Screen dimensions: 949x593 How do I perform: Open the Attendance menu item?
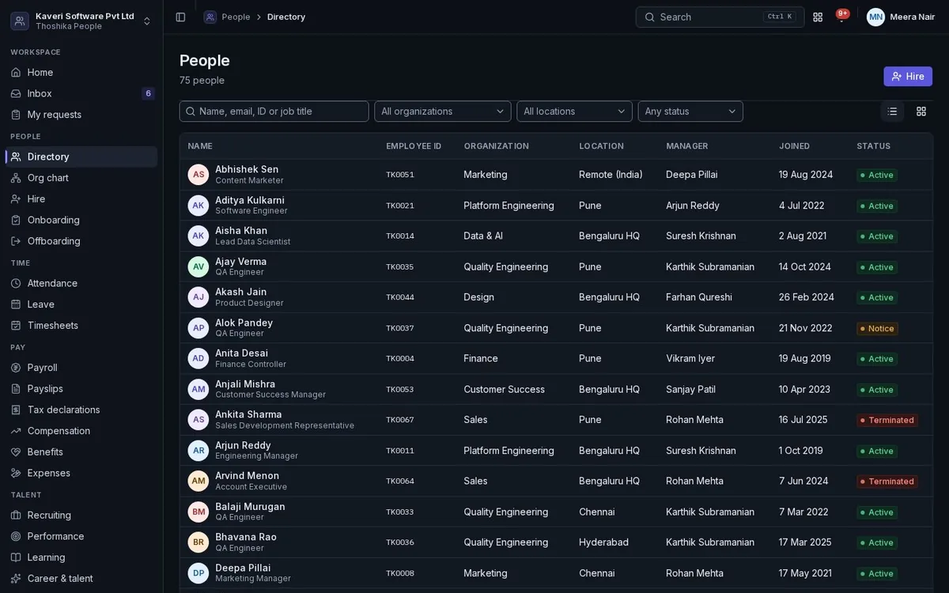point(81,283)
